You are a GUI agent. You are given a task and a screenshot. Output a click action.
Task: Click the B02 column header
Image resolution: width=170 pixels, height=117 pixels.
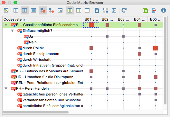[x=107, y=19]
